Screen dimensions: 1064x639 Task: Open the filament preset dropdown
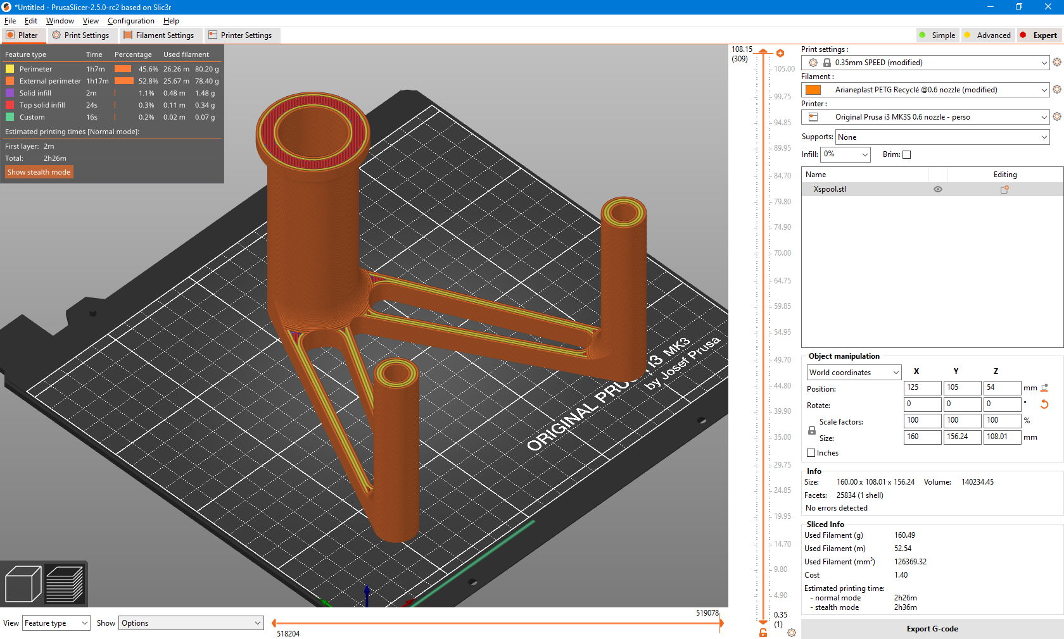coord(925,90)
